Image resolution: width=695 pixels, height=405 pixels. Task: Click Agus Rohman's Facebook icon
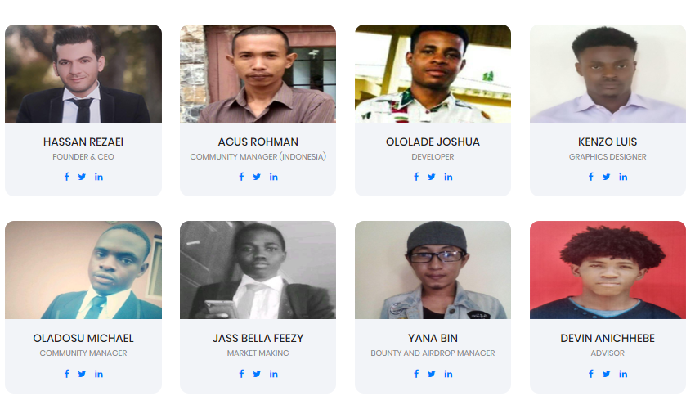pos(241,177)
